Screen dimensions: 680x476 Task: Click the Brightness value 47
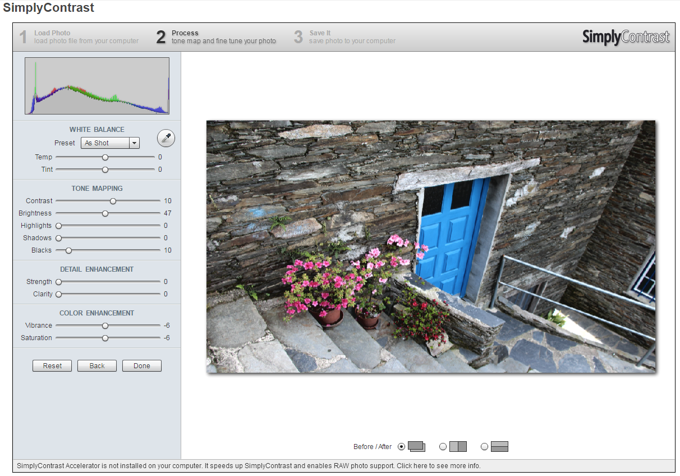click(x=168, y=213)
